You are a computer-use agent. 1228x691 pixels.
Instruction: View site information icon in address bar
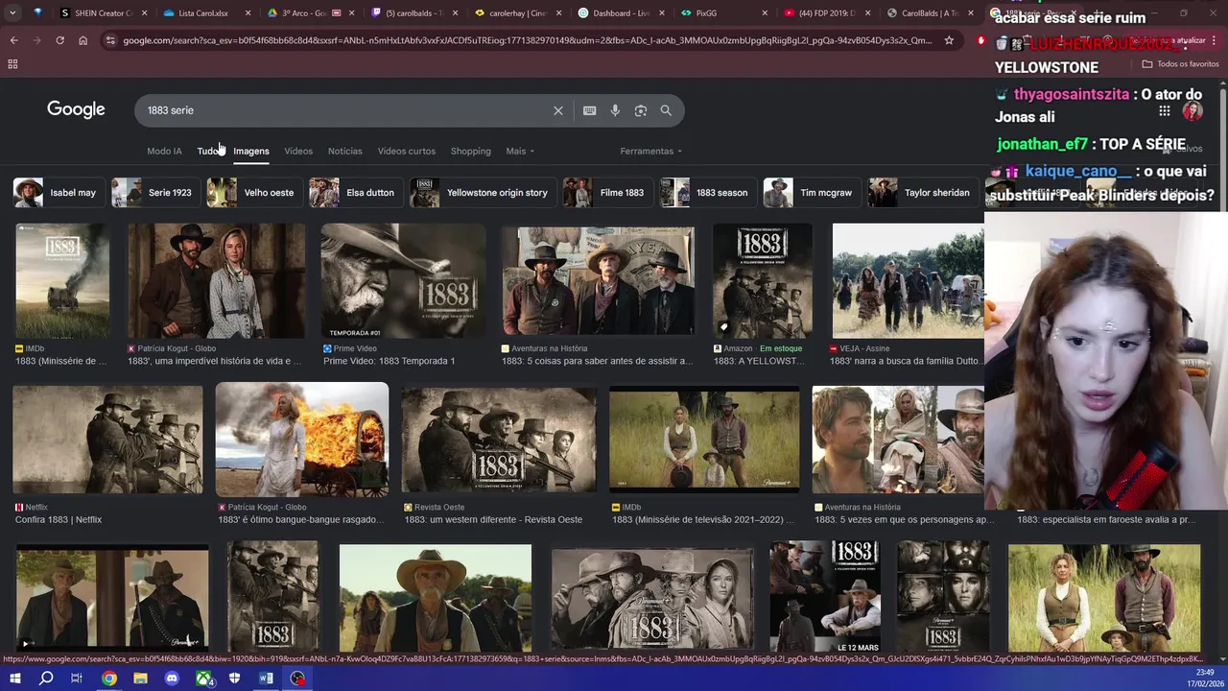110,40
